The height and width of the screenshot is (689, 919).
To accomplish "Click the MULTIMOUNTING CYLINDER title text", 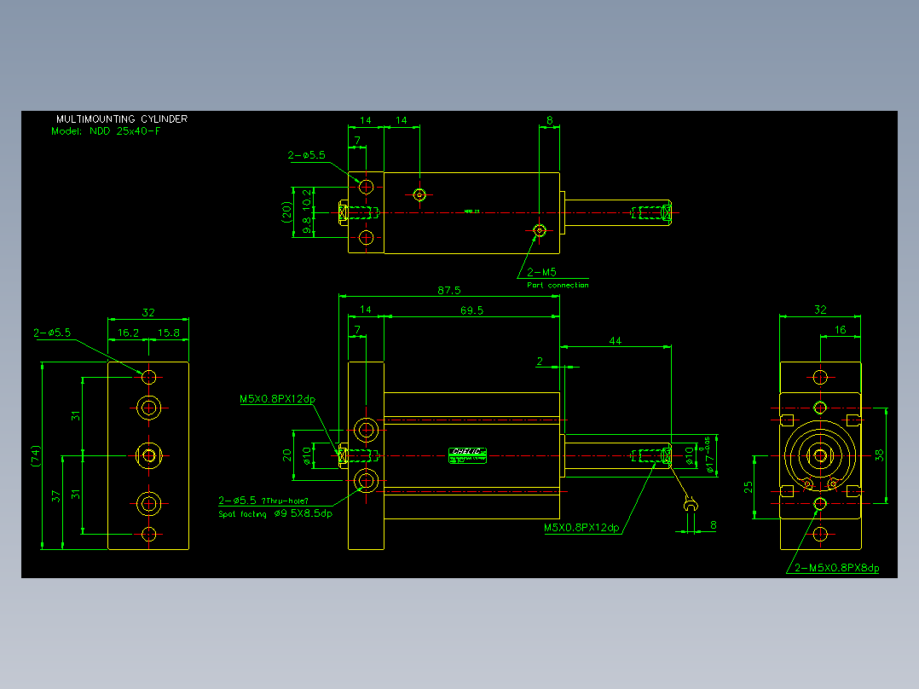I will (x=122, y=119).
